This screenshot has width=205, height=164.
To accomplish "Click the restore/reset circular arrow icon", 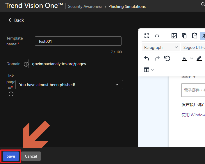I will tap(167, 58).
